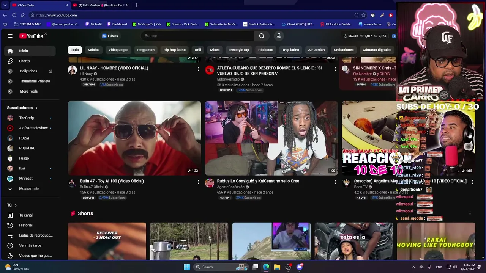This screenshot has width=486, height=273.
Task: Open Microsoft Edge from the taskbar
Action: [x=266, y=267]
